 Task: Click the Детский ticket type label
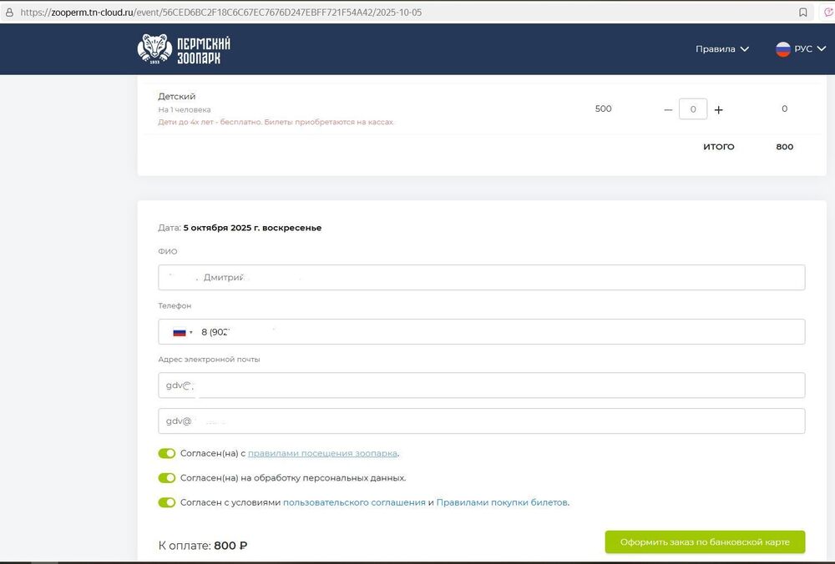tap(177, 96)
